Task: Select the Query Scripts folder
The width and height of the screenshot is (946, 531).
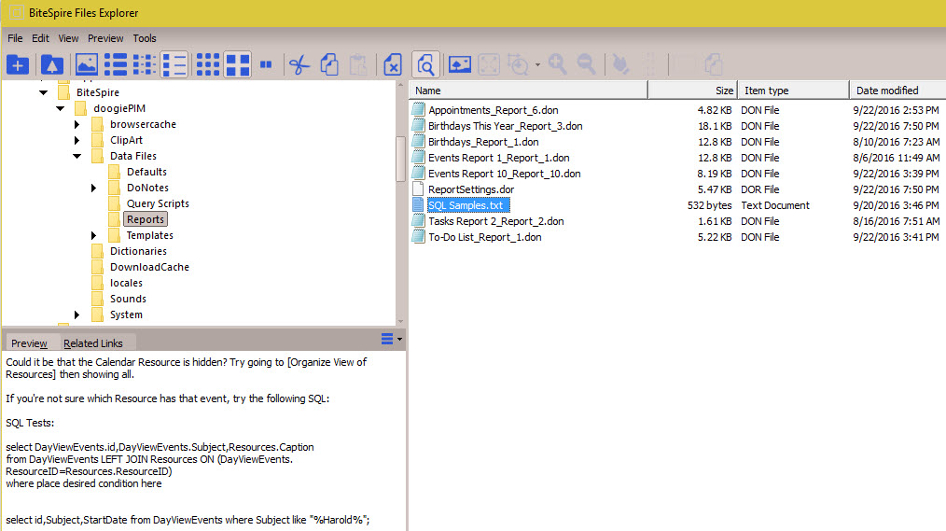Action: (158, 203)
